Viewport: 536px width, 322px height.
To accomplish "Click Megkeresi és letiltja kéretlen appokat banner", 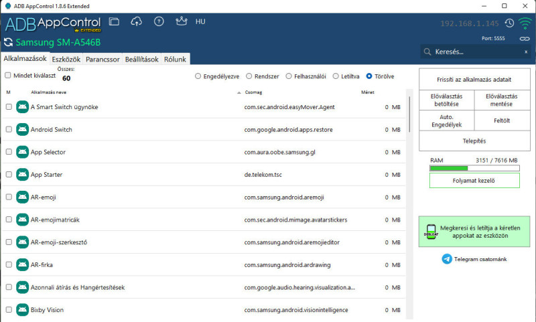I will tap(474, 232).
